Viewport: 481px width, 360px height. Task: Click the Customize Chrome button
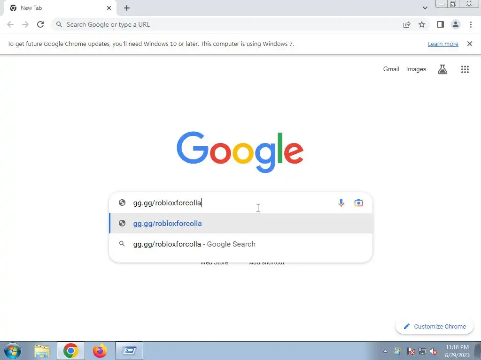pos(434,326)
